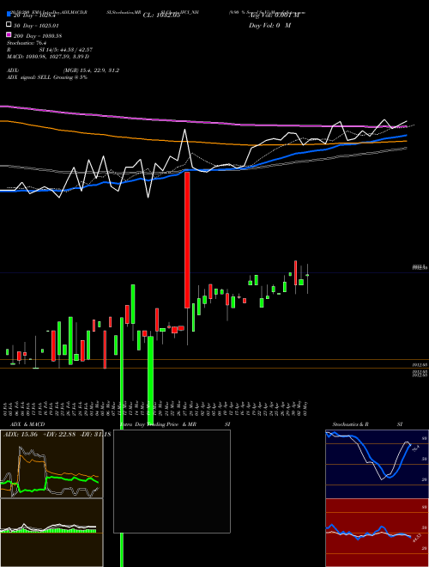Screen dimensions: 429x567
Task: Open the blue Stochastics chart panel
Action: click(377, 464)
